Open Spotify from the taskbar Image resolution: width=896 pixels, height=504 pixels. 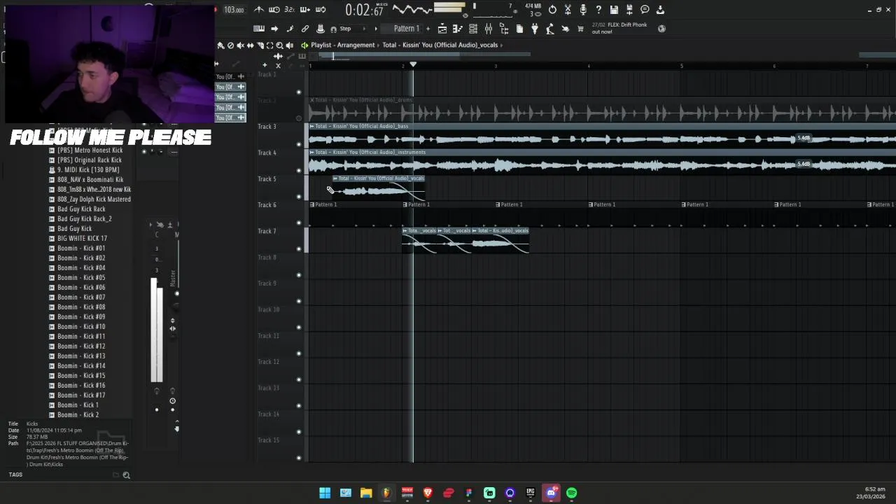(572, 493)
